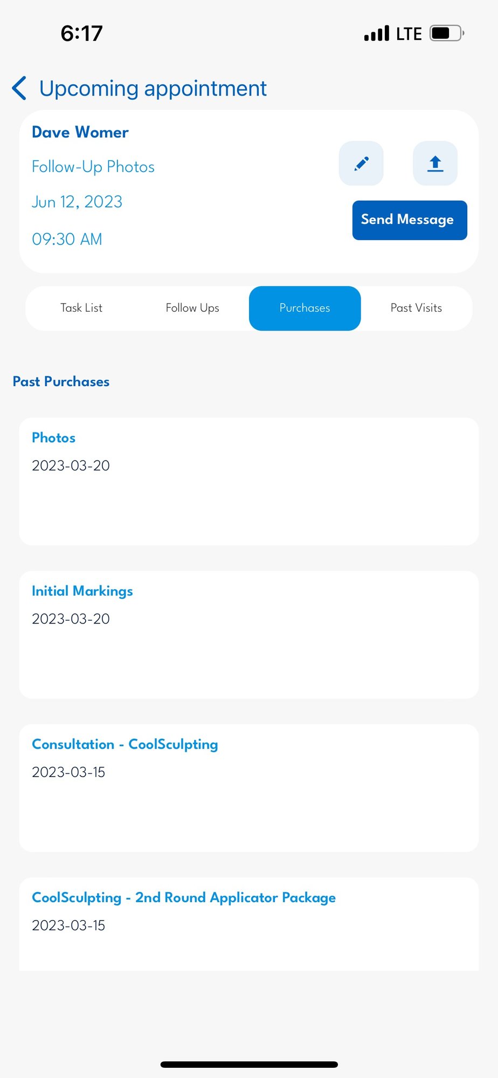The width and height of the screenshot is (498, 1078).
Task: Click the pencil edit icon
Action: [x=361, y=163]
